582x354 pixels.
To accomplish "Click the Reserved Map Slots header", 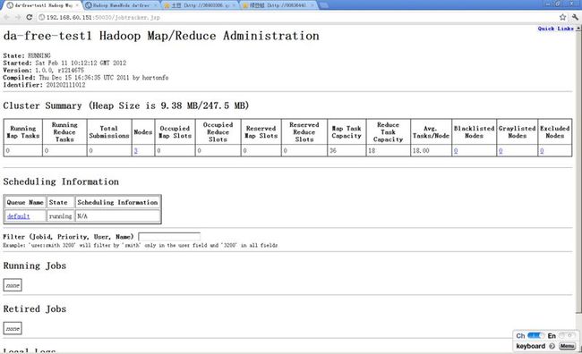I will 261,132.
